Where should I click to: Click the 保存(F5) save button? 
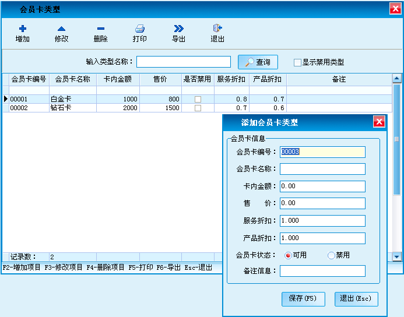coord(303,298)
